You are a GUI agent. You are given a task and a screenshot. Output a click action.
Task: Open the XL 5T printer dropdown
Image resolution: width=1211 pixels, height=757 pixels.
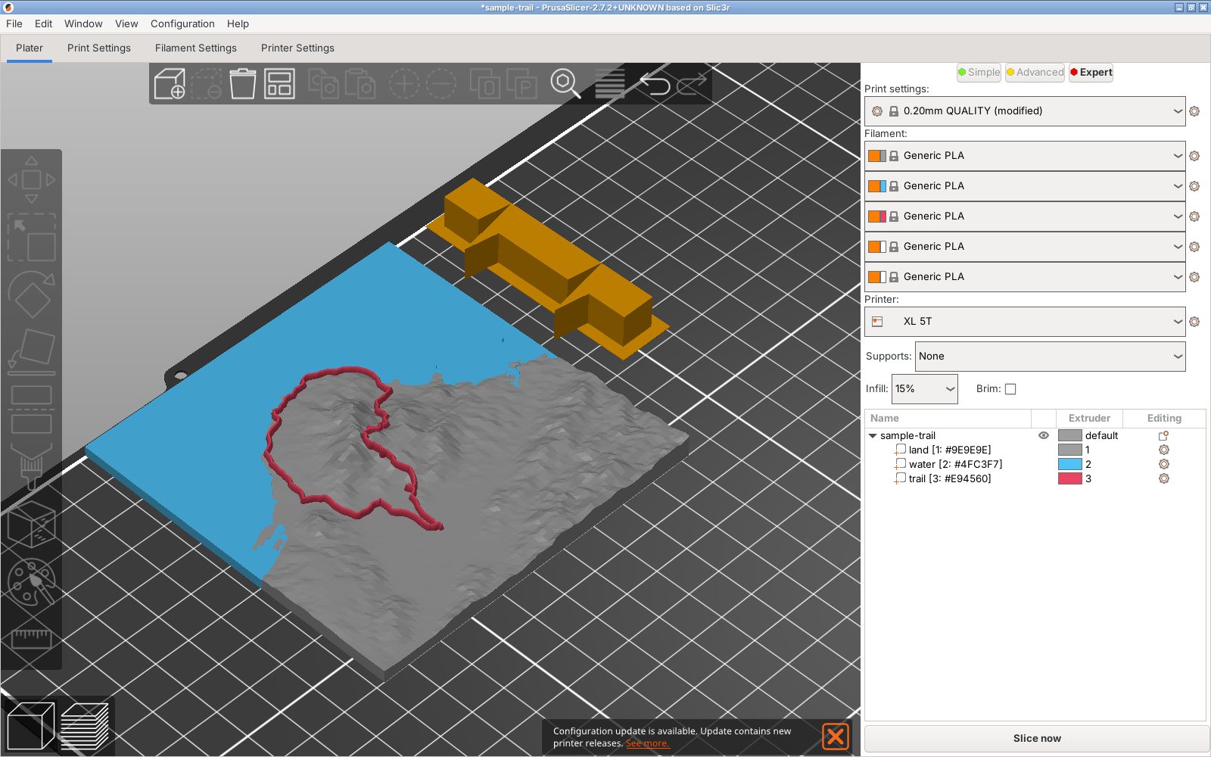coord(1025,322)
